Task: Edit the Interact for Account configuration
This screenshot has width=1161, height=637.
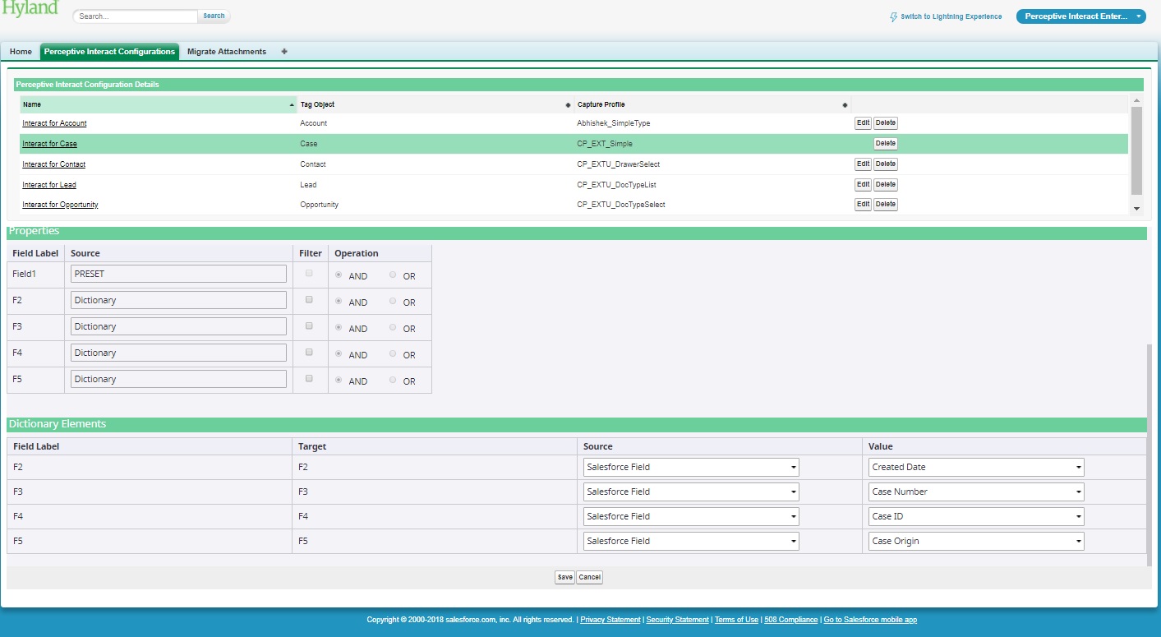Action: [x=863, y=123]
